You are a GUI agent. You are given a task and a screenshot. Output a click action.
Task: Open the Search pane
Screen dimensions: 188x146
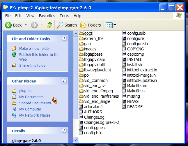[67, 25]
